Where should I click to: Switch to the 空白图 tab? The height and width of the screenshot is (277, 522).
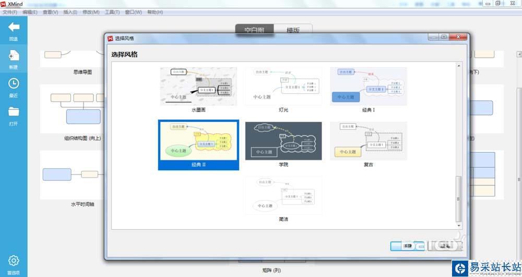tap(254, 29)
